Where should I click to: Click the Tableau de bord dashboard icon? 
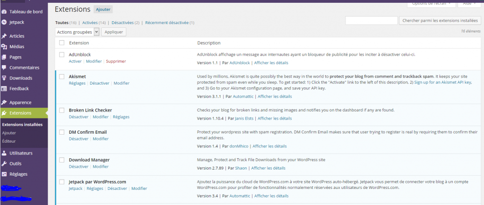coord(4,12)
